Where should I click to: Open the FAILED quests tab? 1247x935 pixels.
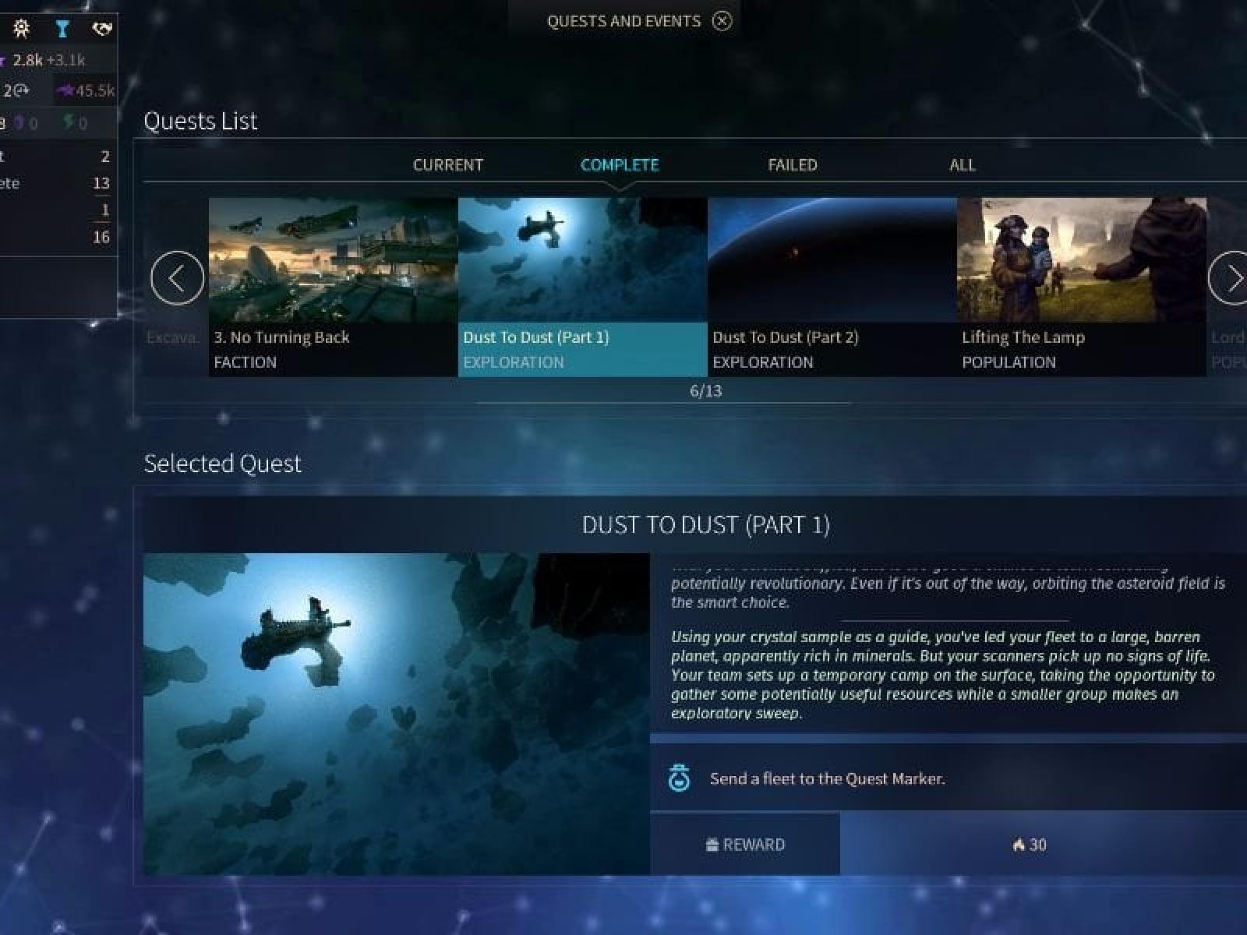(792, 165)
